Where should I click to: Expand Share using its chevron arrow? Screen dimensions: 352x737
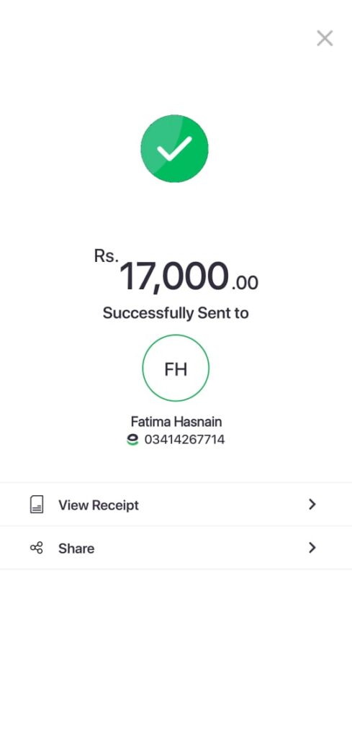pyautogui.click(x=312, y=548)
